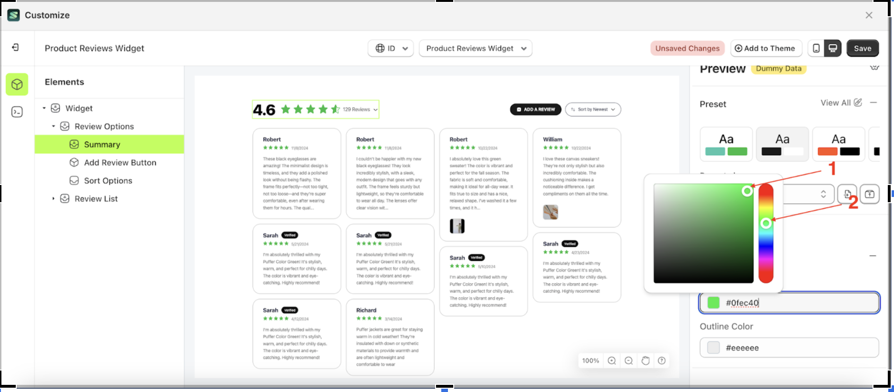Switch to desktop preview icon
The height and width of the screenshot is (392, 894).
(x=832, y=48)
